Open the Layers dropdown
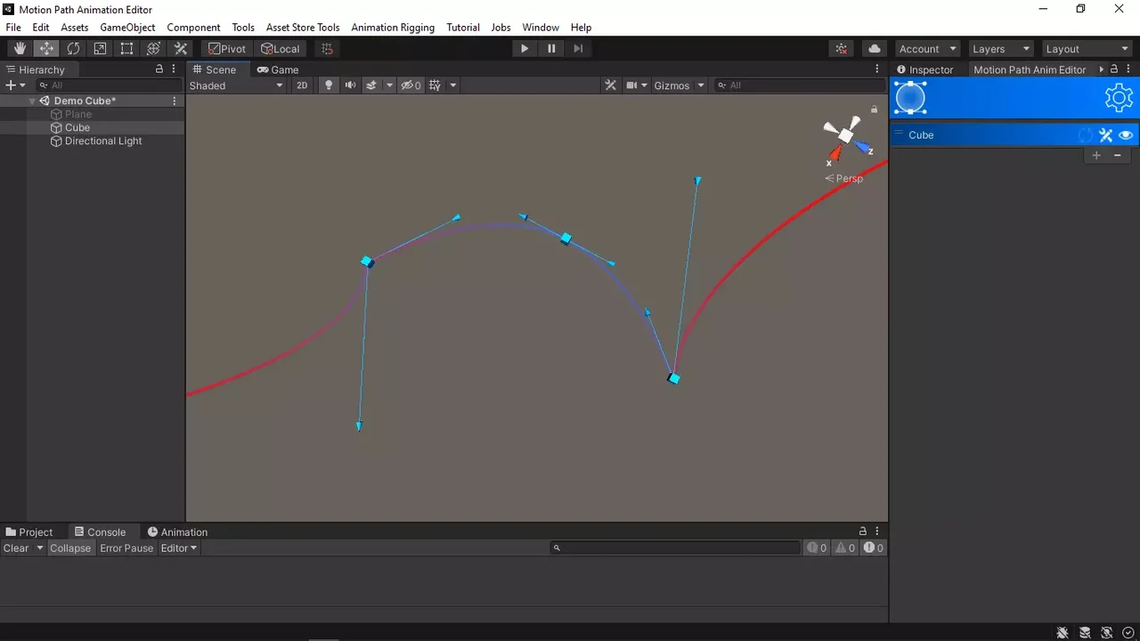This screenshot has width=1140, height=641. (x=1000, y=49)
